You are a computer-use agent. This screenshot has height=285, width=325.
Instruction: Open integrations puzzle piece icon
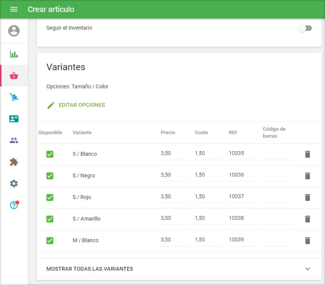14,162
